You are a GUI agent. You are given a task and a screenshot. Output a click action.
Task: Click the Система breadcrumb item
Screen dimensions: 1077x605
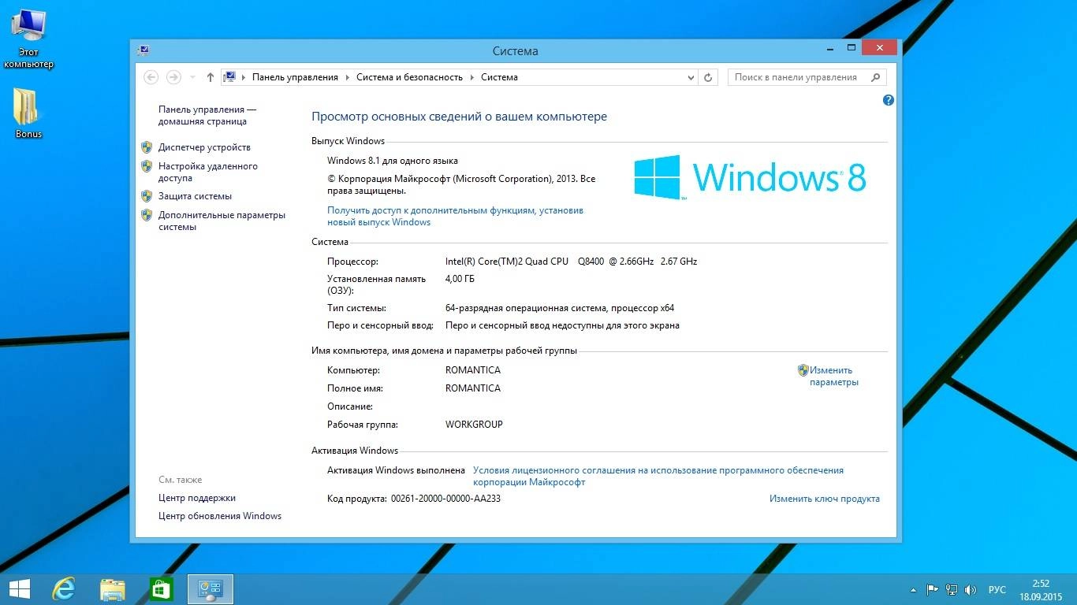(499, 77)
